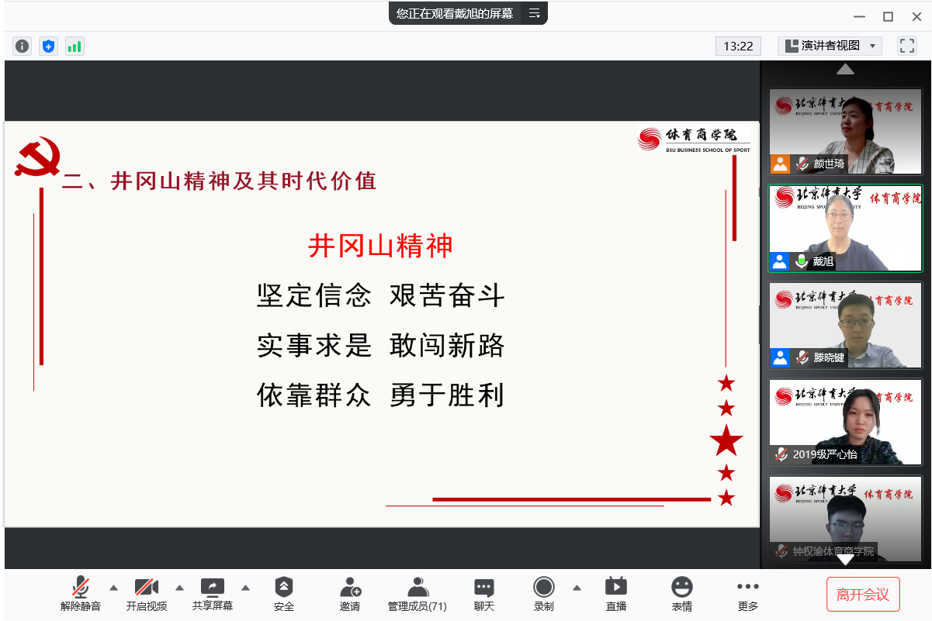Select 滕晓键's video thumbnail

tap(845, 325)
